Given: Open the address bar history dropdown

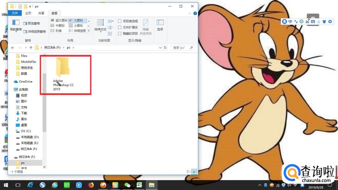Looking at the screenshot, I should [x=160, y=48].
